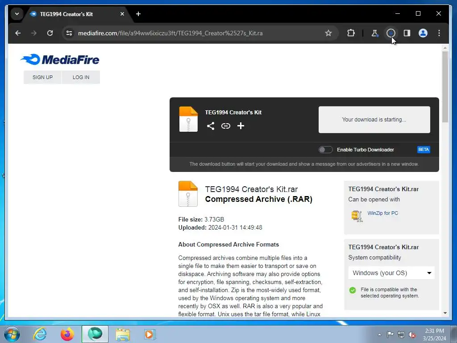Screen dimensions: 457x343
Task: Click the BETA badge
Action: point(424,150)
